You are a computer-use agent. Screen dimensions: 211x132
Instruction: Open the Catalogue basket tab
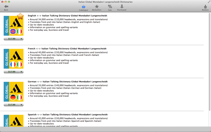[x=83, y=8]
